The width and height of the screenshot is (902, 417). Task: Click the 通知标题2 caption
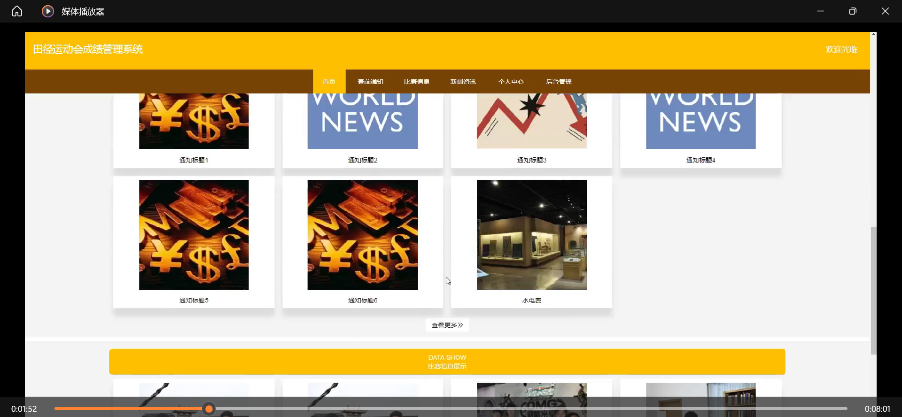[363, 160]
